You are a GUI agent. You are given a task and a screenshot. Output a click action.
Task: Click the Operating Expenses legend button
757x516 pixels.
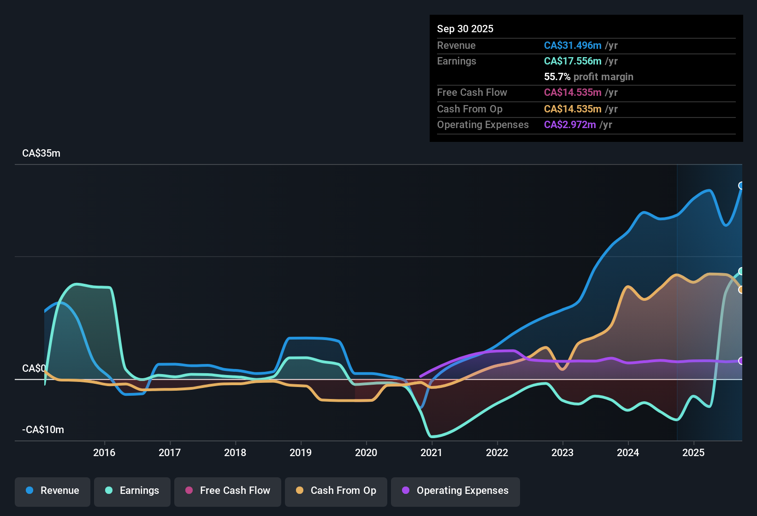click(455, 491)
